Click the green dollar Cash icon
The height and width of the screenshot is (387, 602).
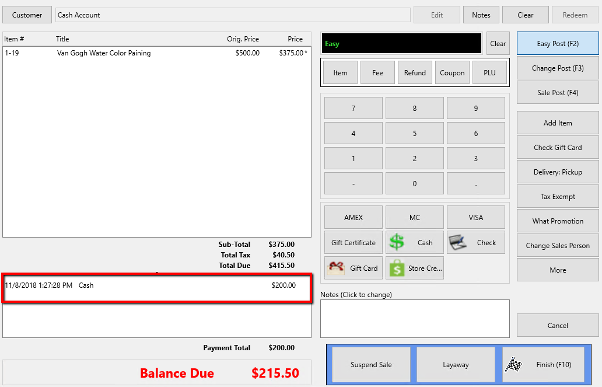tap(397, 242)
